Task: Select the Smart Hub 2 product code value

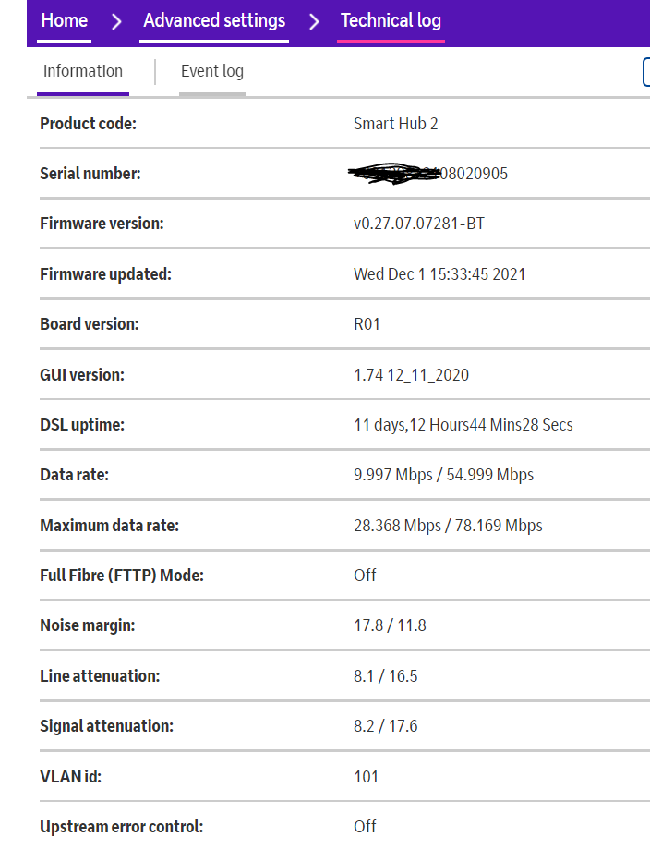Action: 396,124
